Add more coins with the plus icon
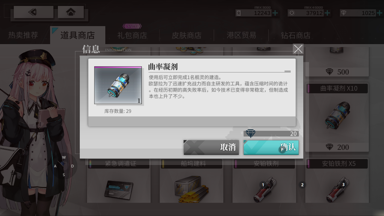 (x=275, y=13)
